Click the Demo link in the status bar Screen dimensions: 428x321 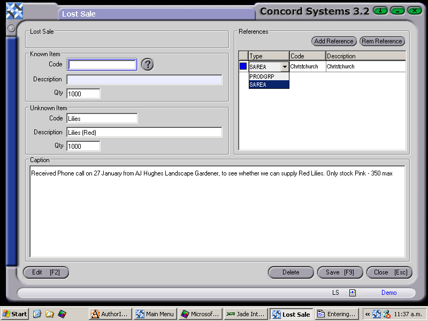pos(389,293)
